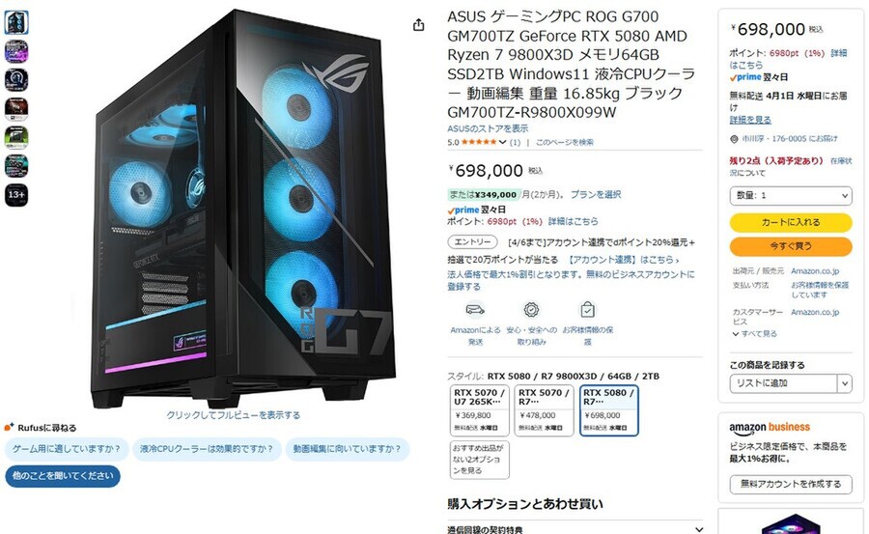Open the Amazon shipping truck icon
The height and width of the screenshot is (534, 869).
pos(475,309)
